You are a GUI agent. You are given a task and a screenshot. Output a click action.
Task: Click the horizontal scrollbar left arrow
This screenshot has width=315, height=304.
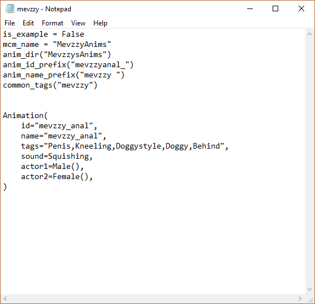click(5, 298)
